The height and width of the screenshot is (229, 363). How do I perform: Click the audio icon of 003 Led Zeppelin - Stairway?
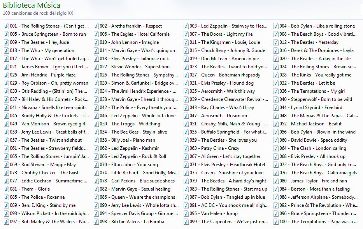[186, 26]
